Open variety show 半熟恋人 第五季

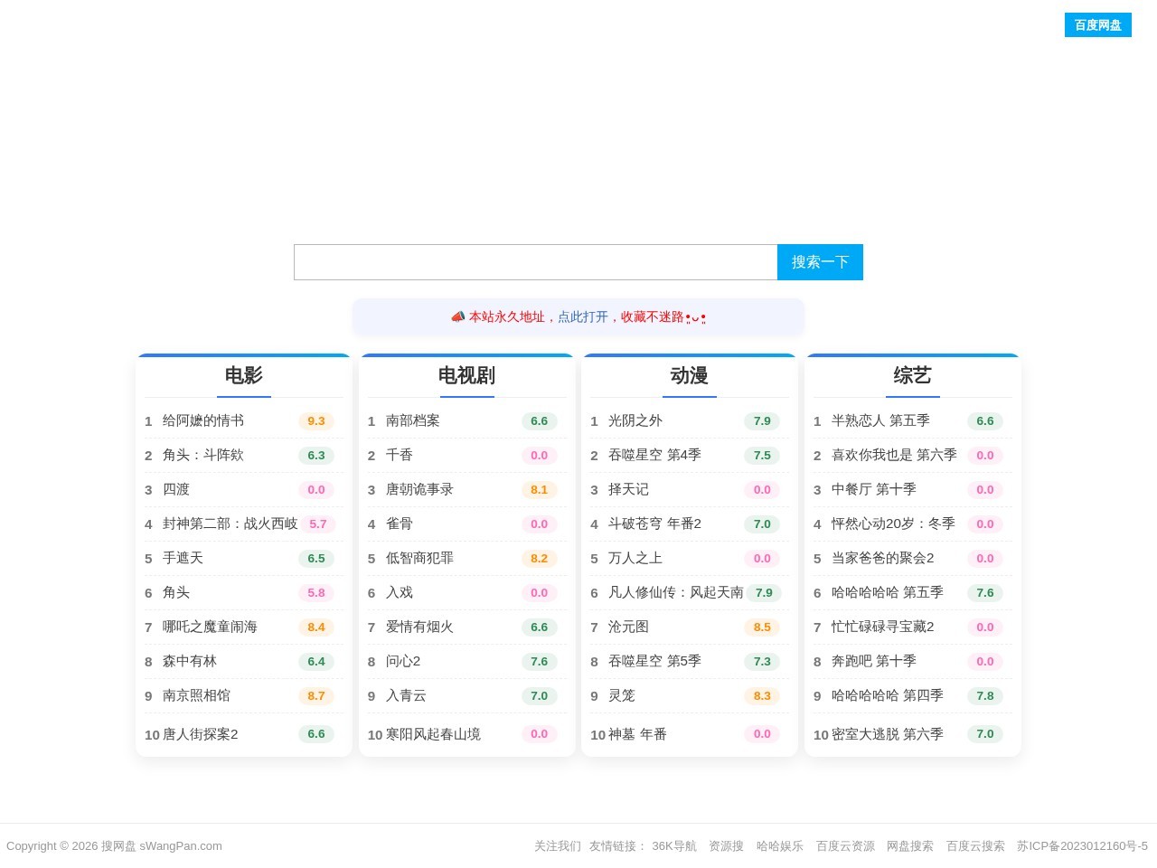pos(880,420)
